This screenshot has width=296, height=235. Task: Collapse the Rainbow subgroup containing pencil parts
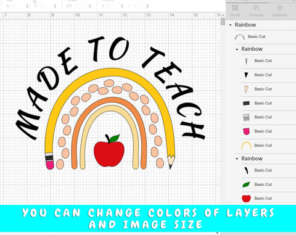click(237, 49)
